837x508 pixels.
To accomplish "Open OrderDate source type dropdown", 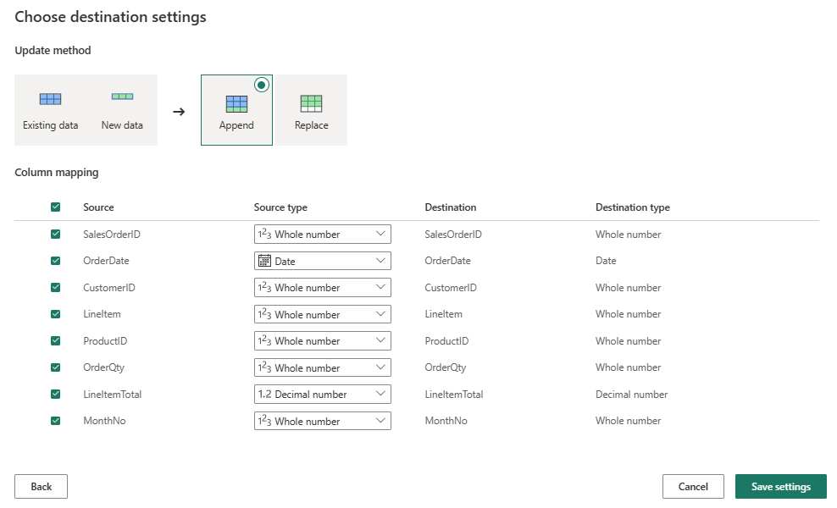I will [x=323, y=261].
